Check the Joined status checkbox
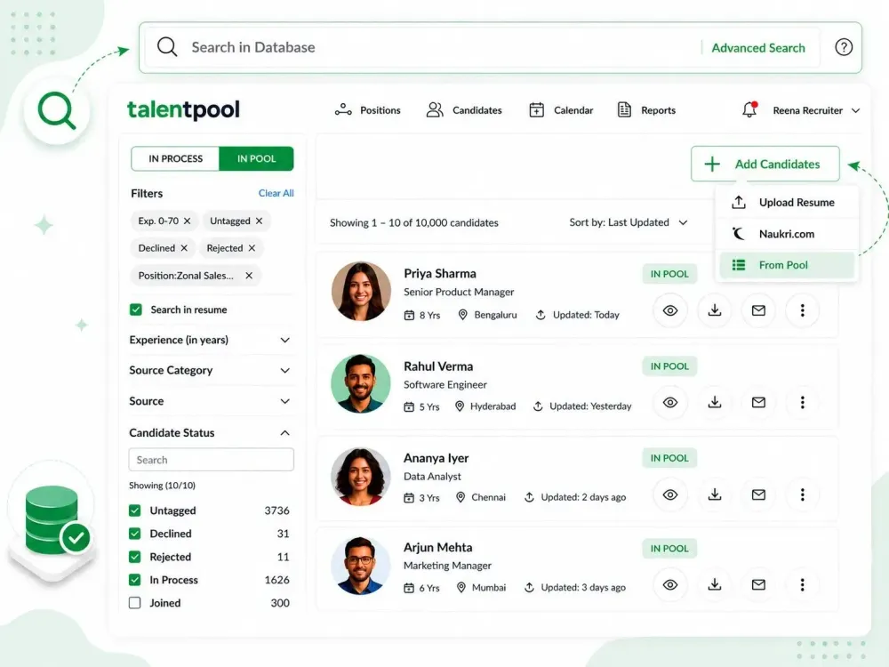The image size is (889, 667). pos(134,603)
